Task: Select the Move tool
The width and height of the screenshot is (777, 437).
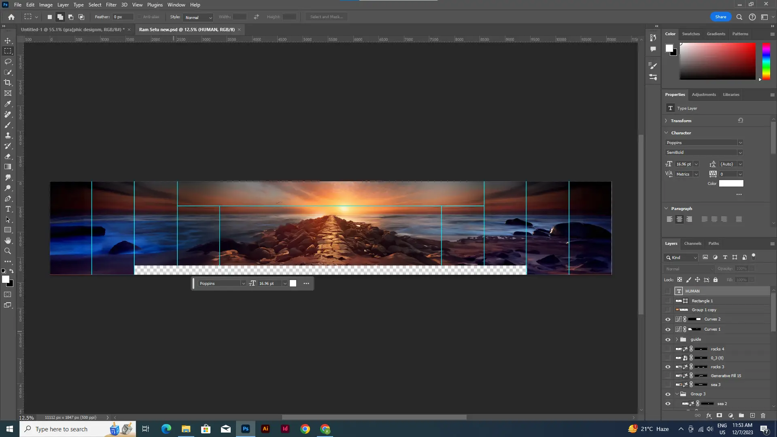Action: 8,40
